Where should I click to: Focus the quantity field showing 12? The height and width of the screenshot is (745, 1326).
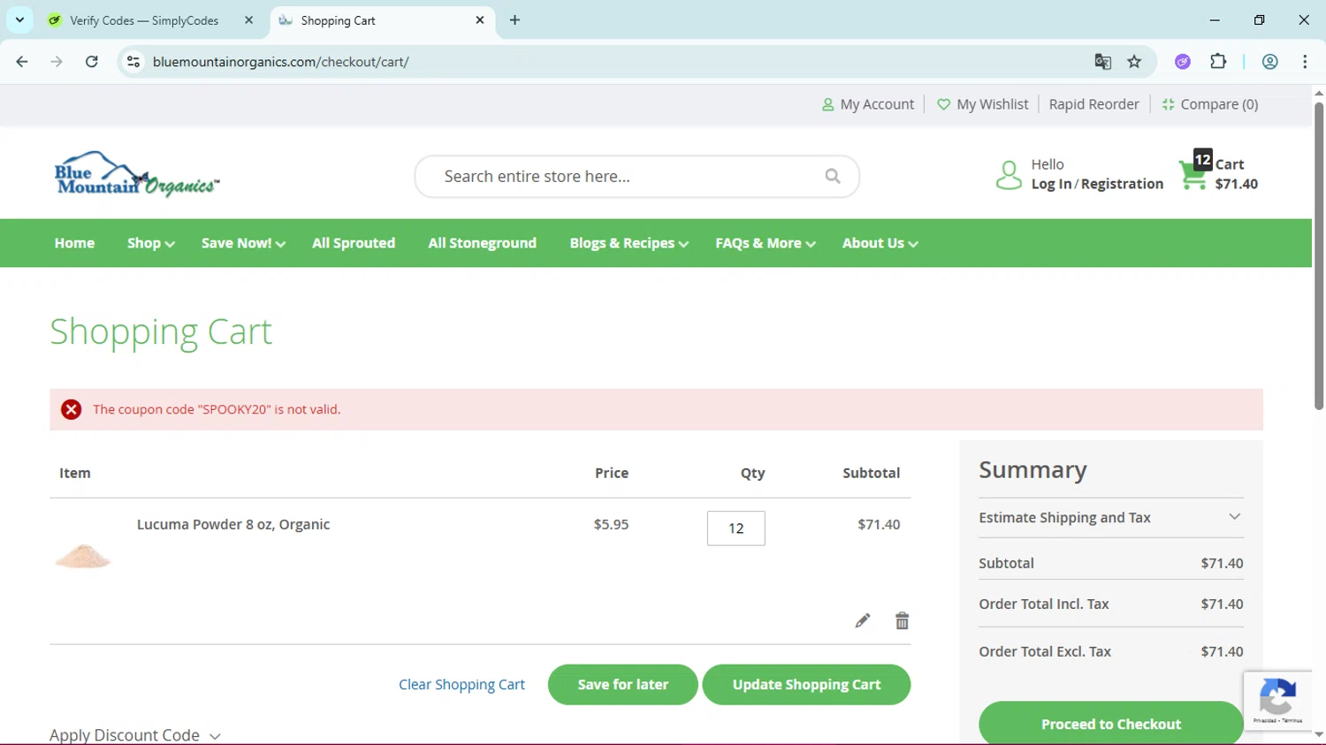tap(735, 528)
